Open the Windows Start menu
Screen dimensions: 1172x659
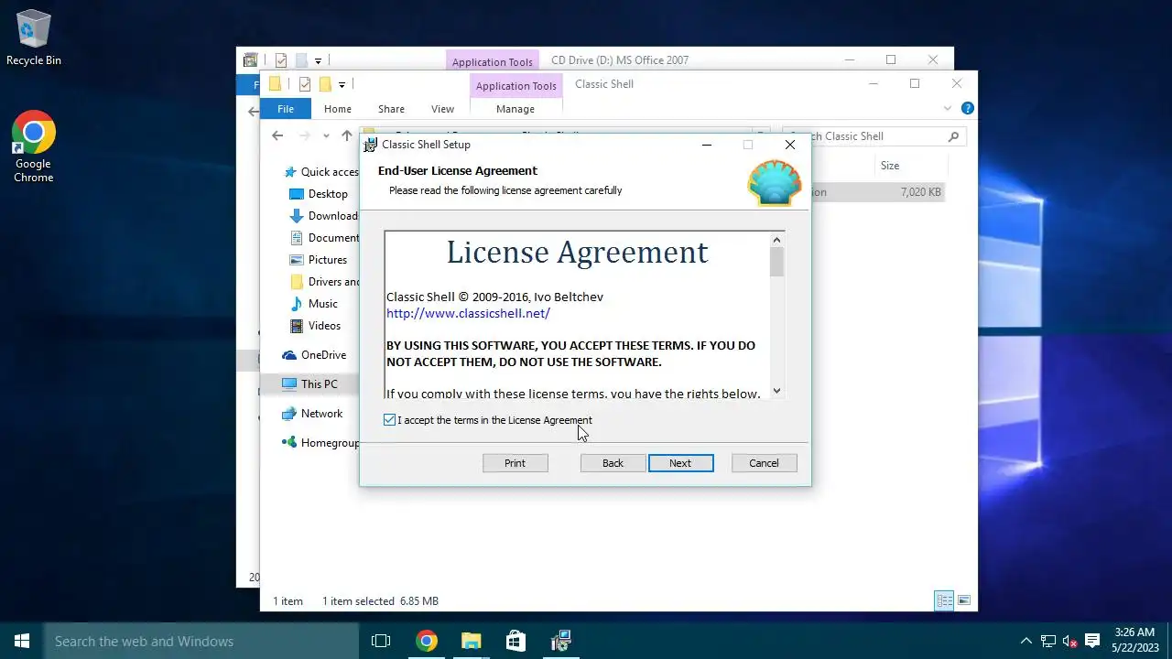(x=22, y=641)
